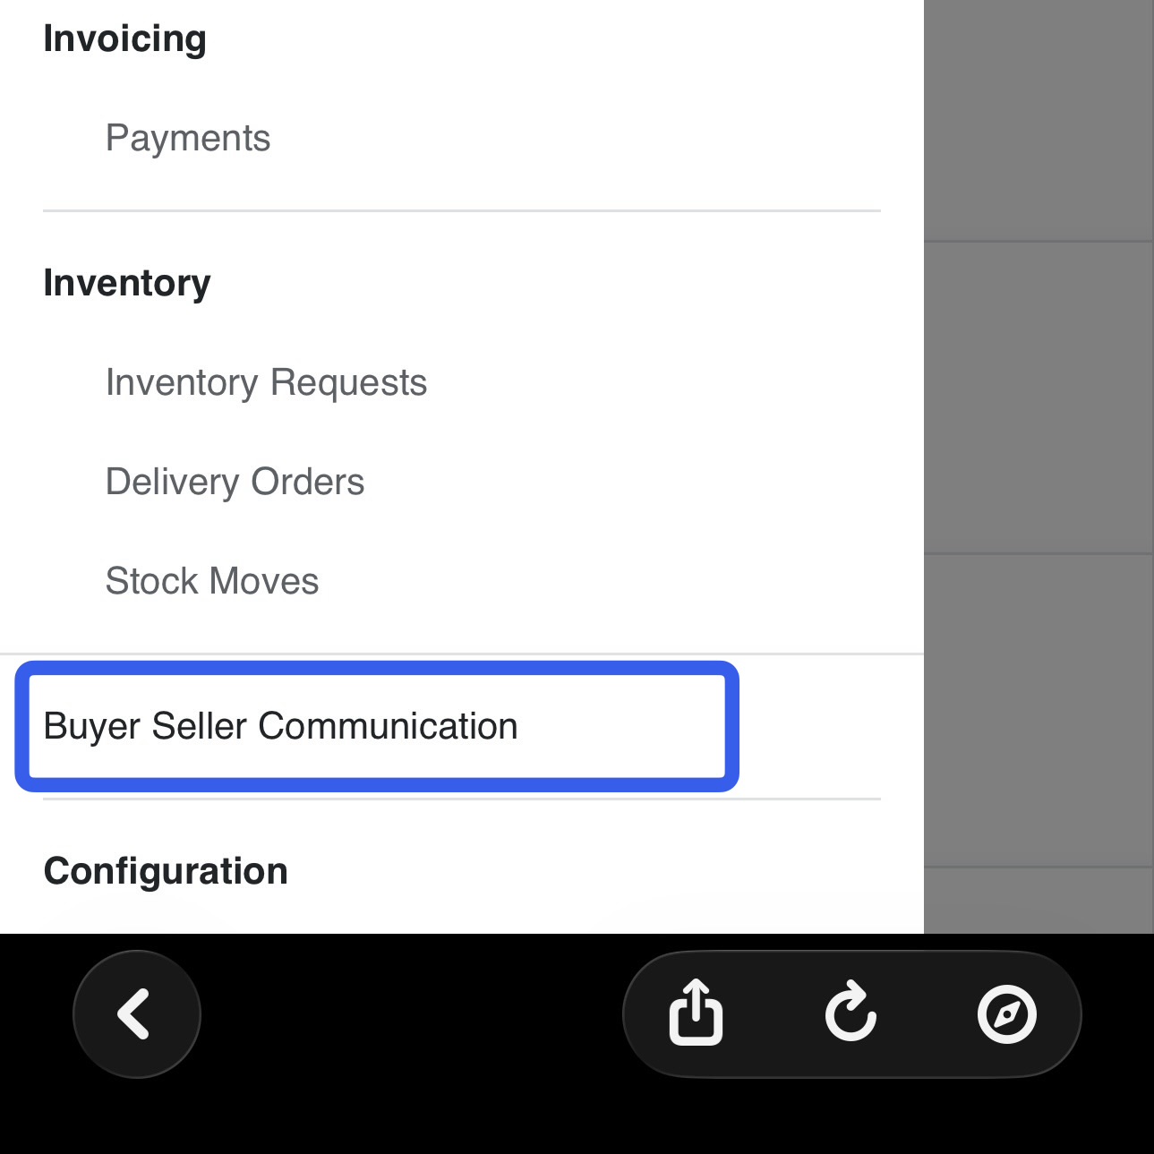1154x1154 pixels.
Task: Tap the back chevron button
Action: point(136,1013)
